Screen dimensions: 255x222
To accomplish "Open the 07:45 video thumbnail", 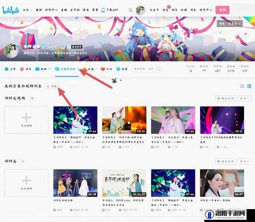I will point(173,120).
